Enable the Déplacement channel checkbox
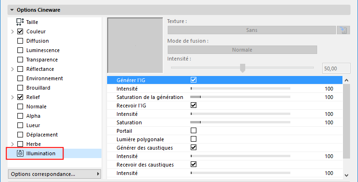 pos(20,135)
